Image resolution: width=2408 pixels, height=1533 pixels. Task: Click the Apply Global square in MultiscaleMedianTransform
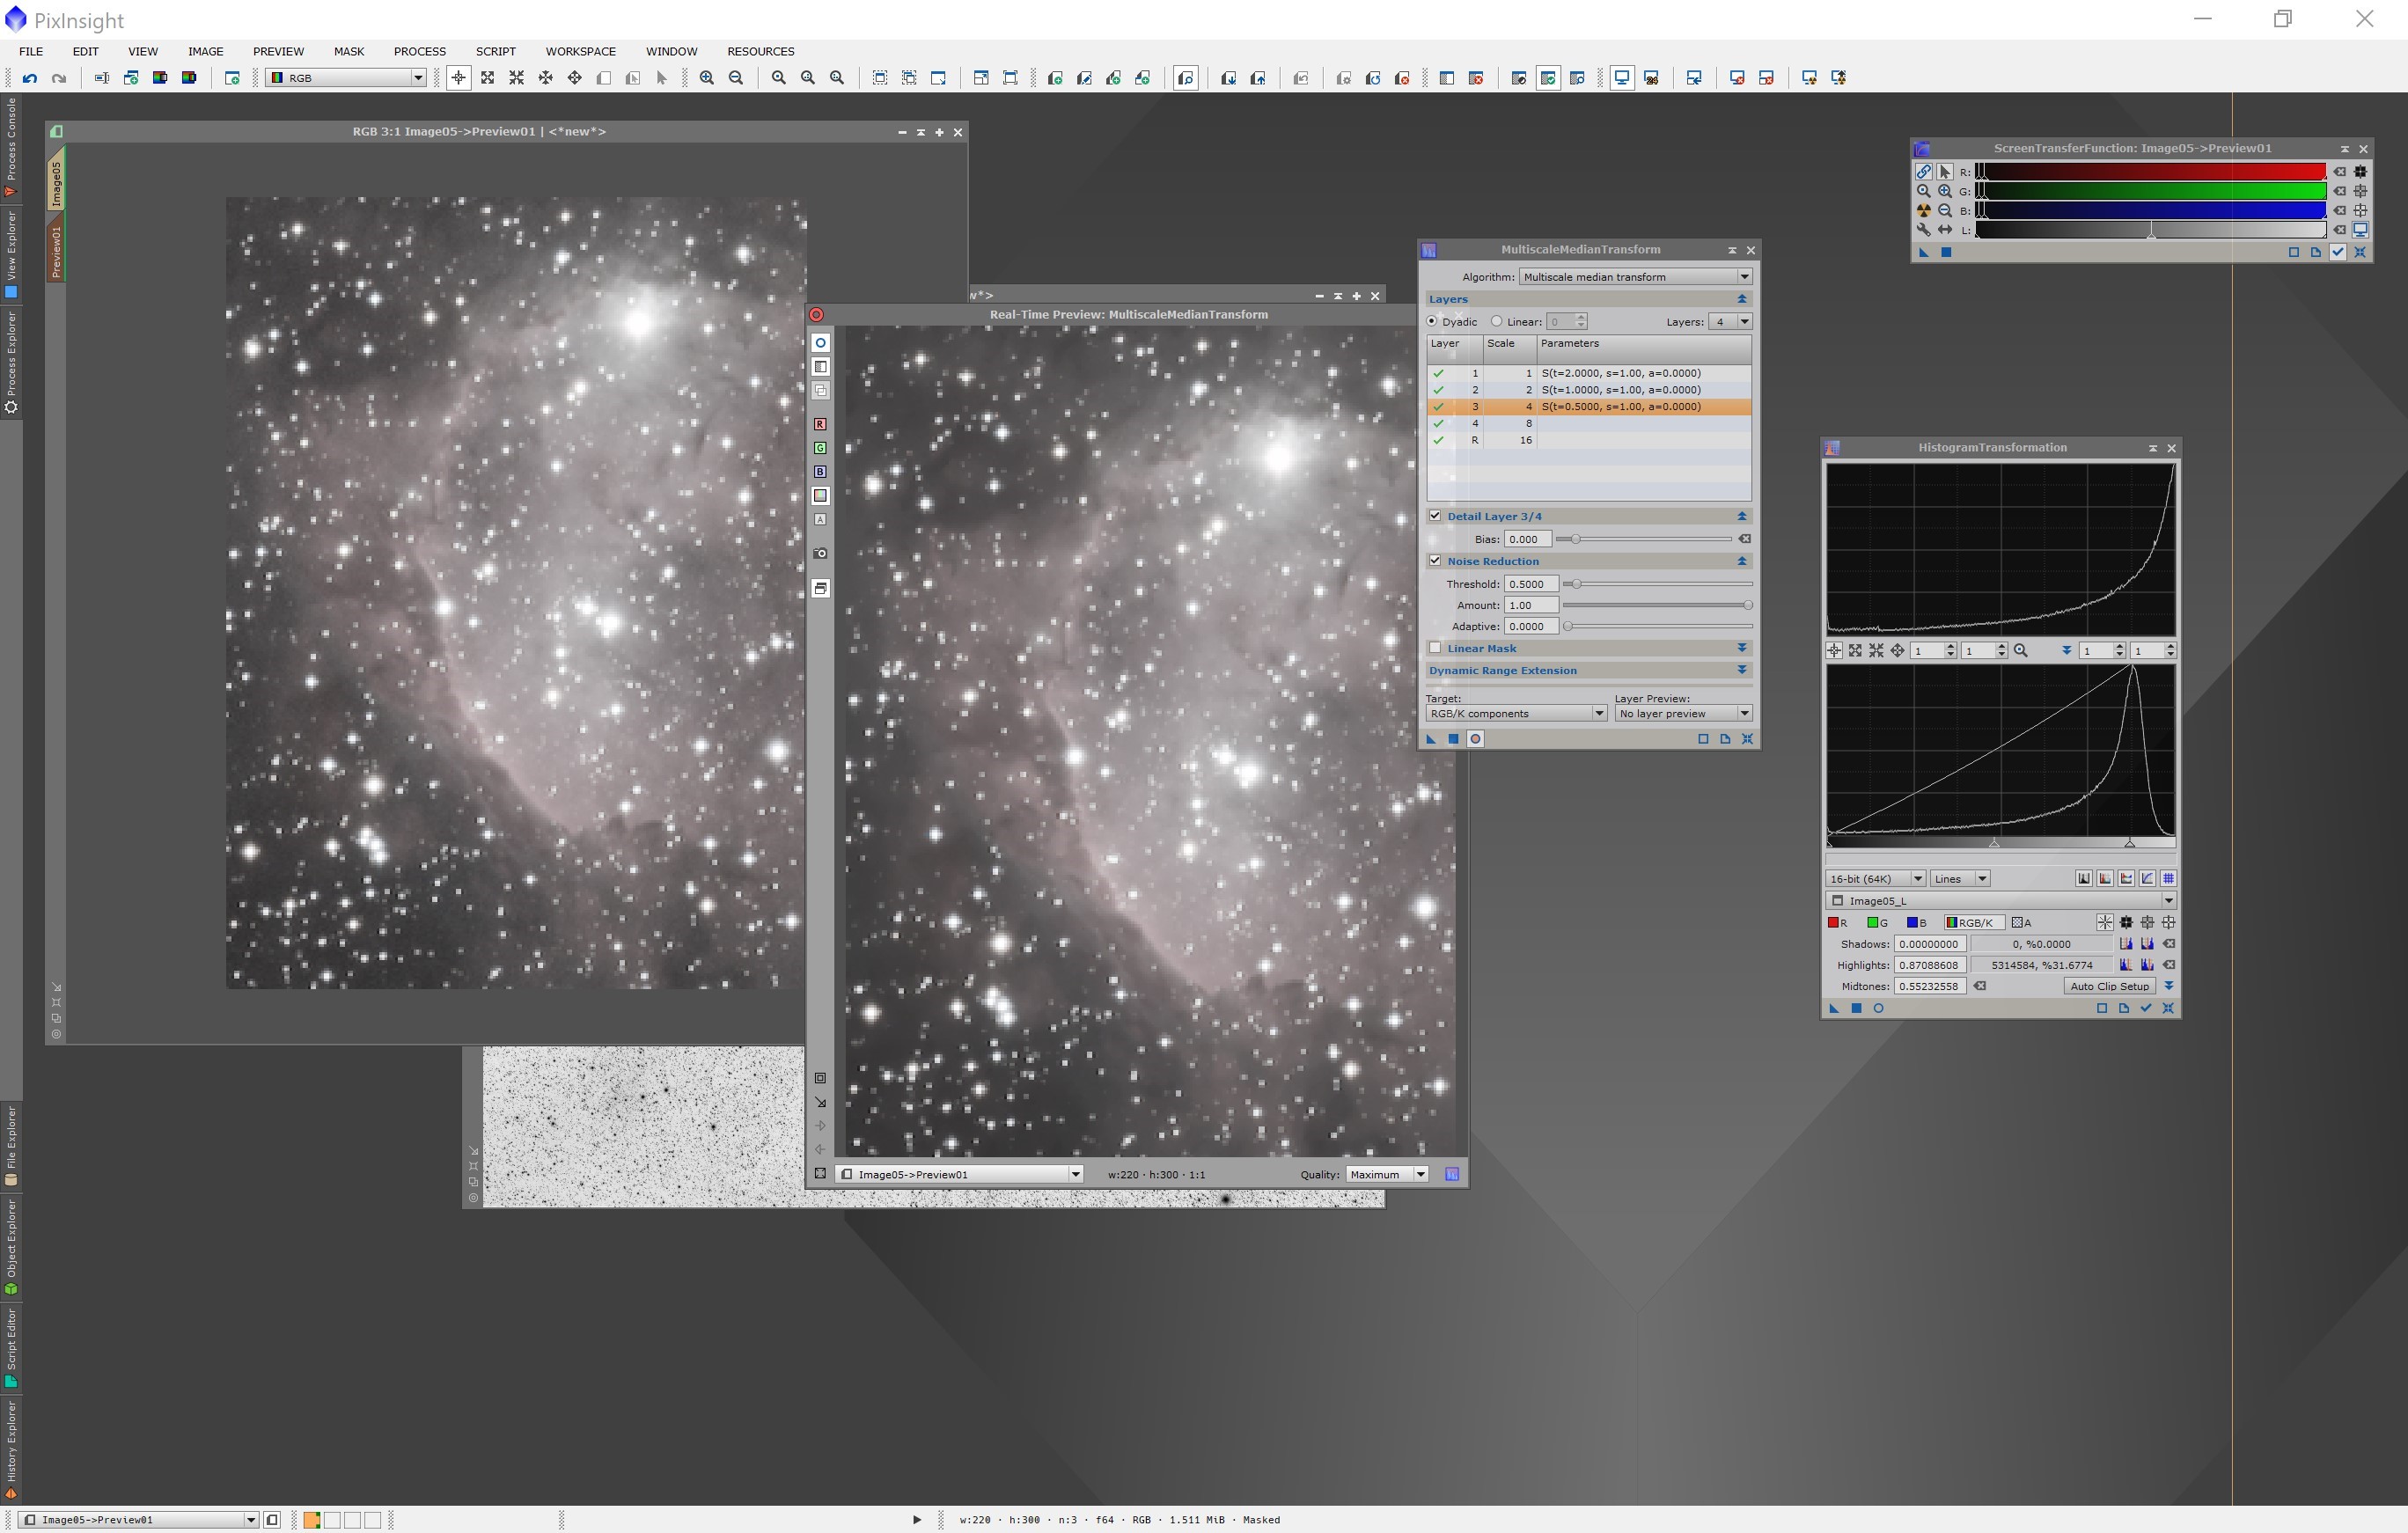(1453, 739)
